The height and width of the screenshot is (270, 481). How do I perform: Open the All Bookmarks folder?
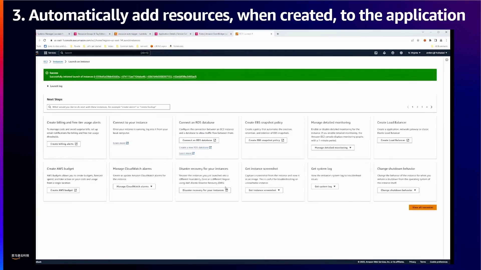pyautogui.click(x=439, y=46)
